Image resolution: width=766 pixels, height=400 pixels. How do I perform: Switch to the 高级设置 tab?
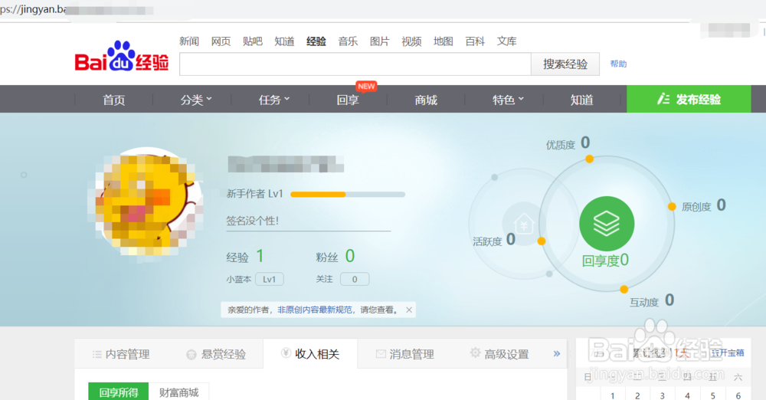499,354
